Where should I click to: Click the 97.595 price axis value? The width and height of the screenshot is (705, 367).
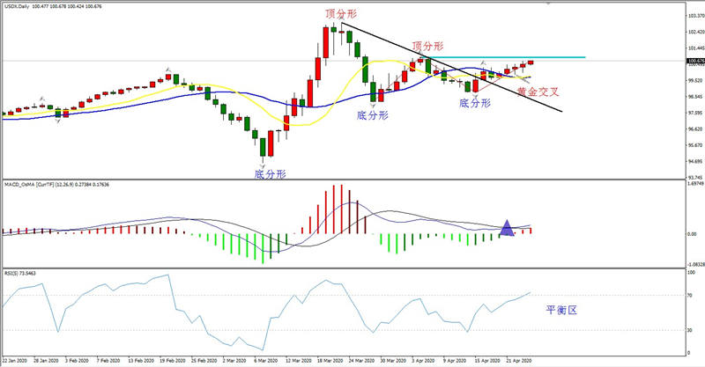(695, 113)
